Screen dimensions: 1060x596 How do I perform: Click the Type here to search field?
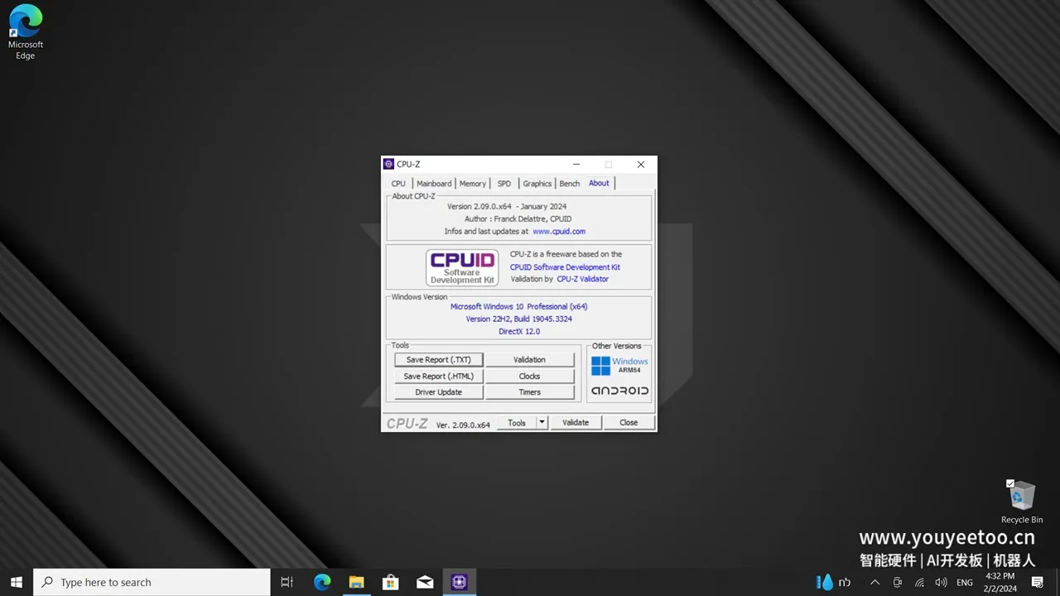pyautogui.click(x=149, y=582)
